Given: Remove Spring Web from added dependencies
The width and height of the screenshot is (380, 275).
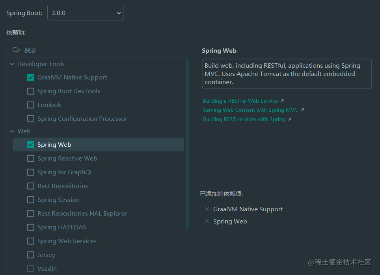Looking at the screenshot, I should (x=207, y=221).
